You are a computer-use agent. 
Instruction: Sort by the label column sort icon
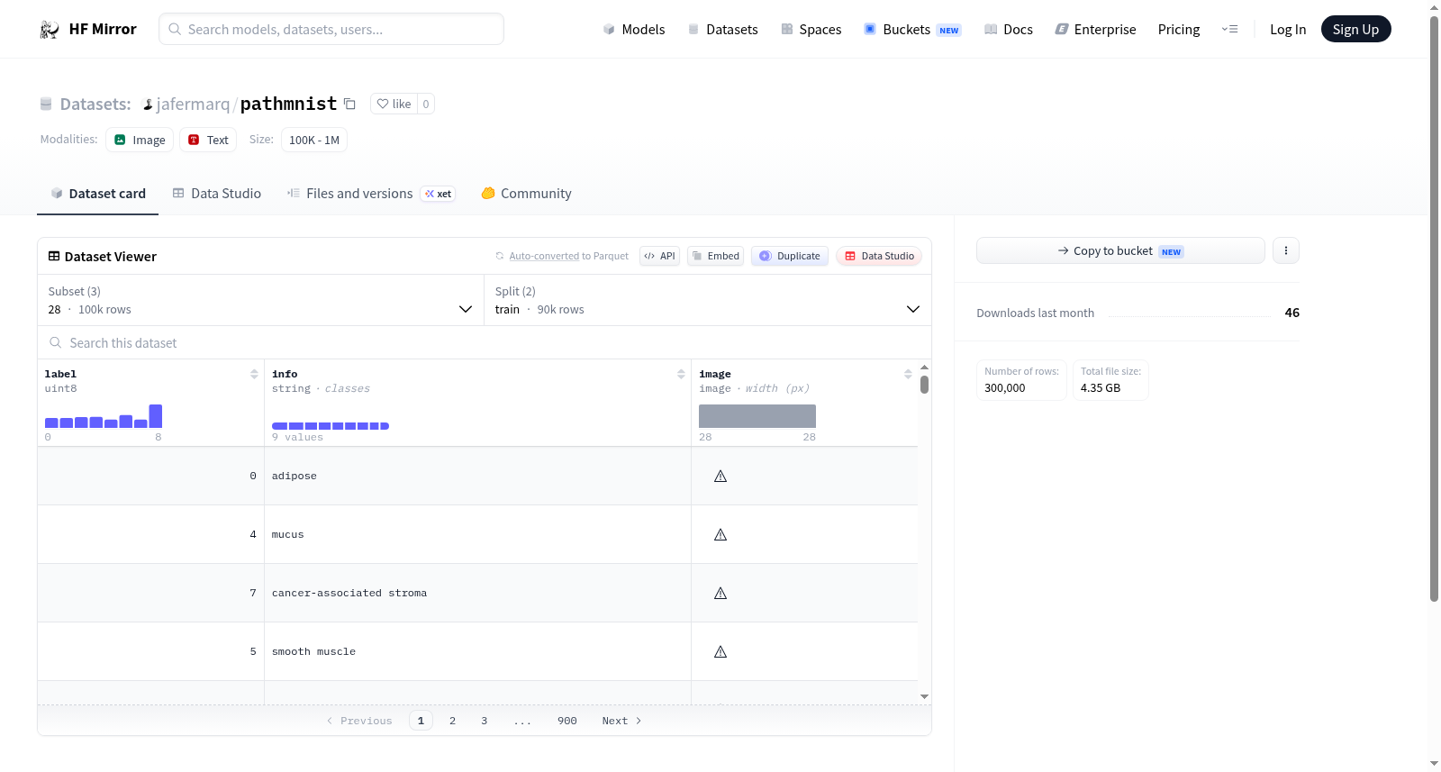pyautogui.click(x=254, y=374)
